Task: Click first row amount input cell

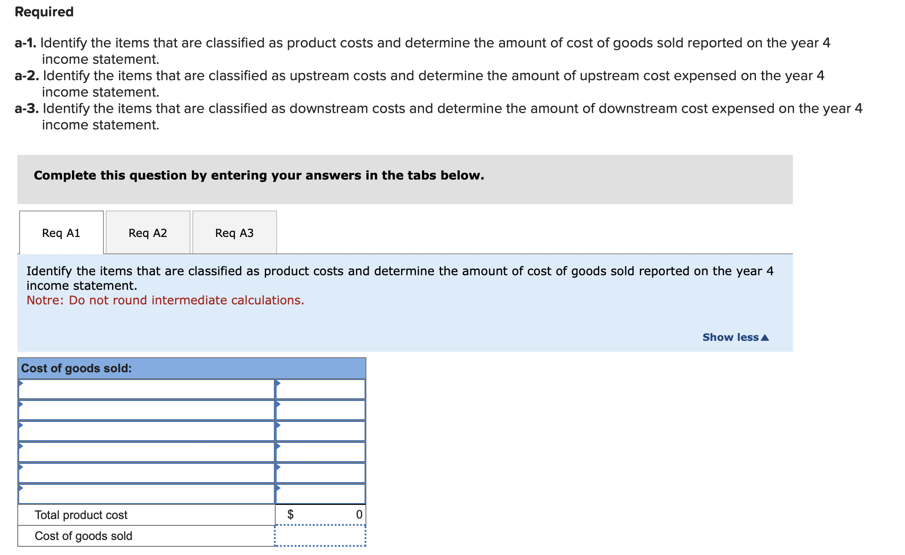Action: [320, 389]
